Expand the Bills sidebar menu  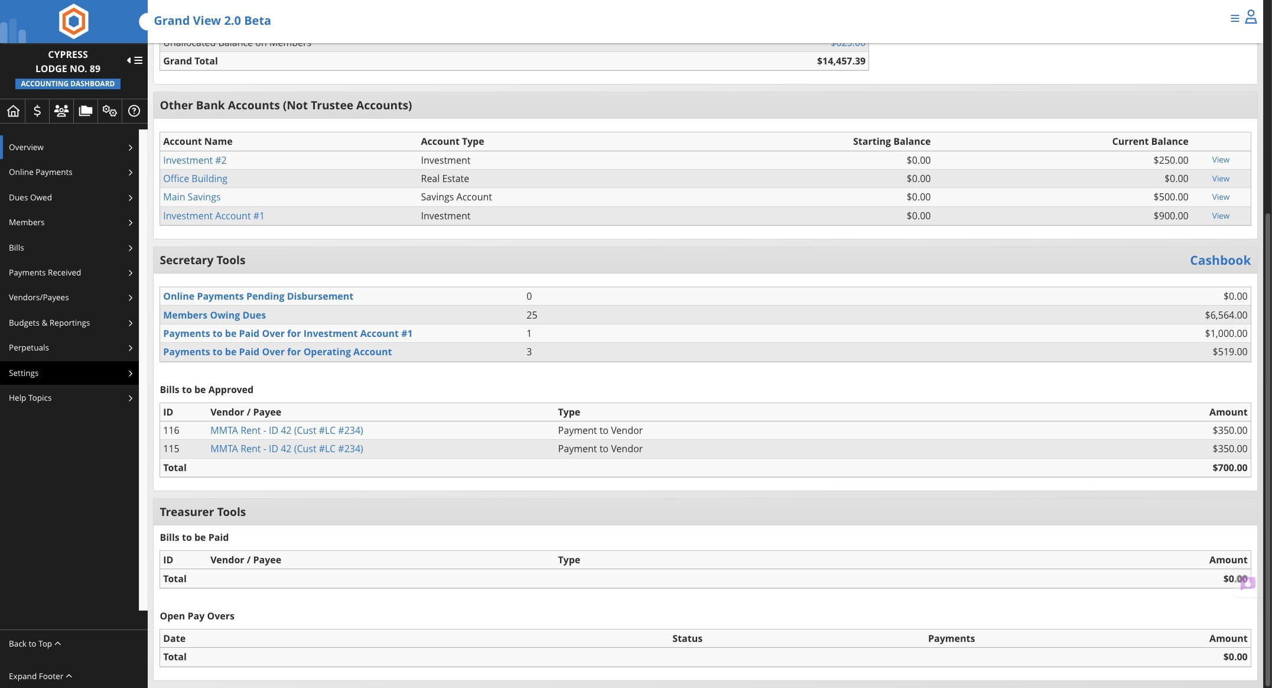[70, 248]
